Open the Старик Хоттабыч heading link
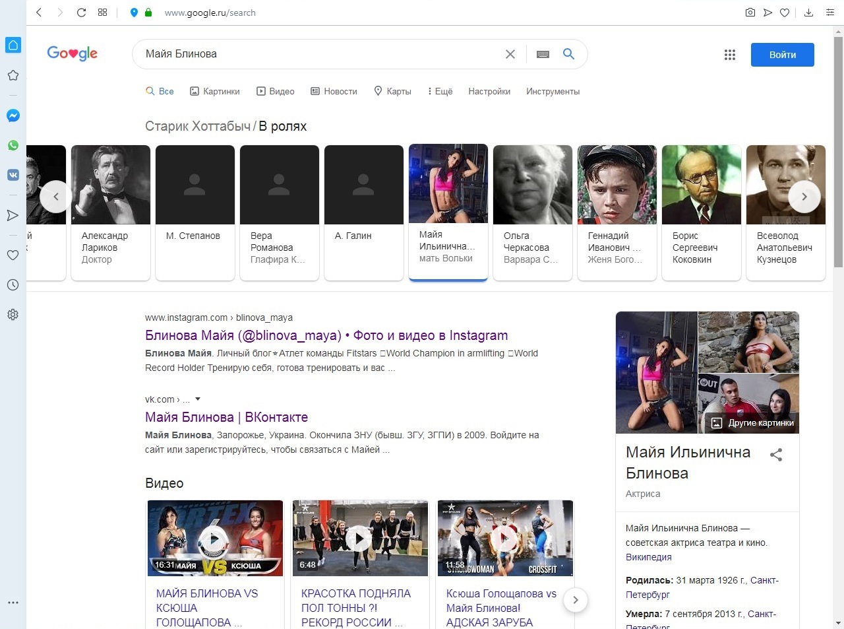Screen dimensions: 844x629 coord(198,126)
